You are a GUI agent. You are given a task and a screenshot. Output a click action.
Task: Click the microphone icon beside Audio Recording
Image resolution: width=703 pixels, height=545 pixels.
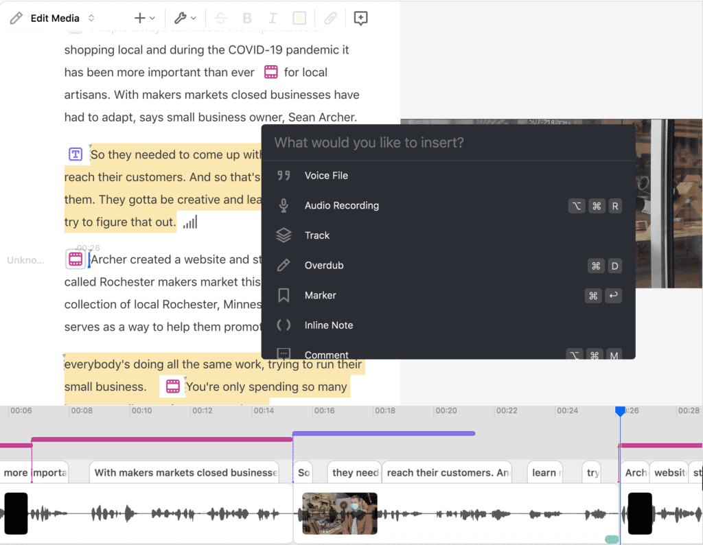click(x=284, y=205)
